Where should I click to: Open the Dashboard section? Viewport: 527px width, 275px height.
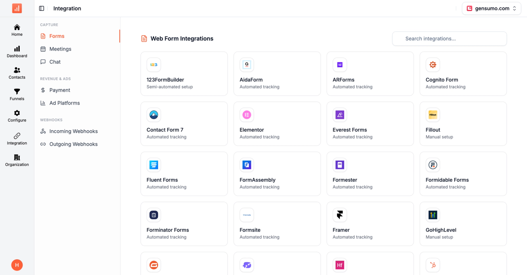coord(17,52)
